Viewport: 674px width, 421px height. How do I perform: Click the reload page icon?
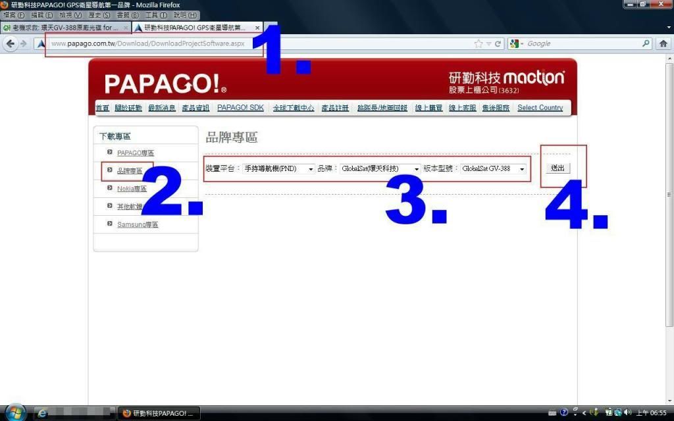click(x=498, y=44)
